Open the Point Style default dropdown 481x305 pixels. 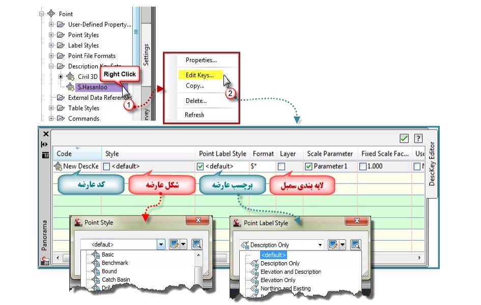[x=161, y=244]
